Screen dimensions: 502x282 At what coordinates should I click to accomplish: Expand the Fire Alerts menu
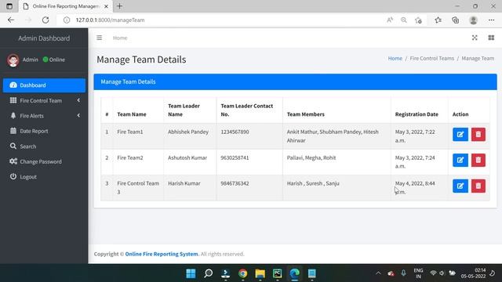point(44,116)
